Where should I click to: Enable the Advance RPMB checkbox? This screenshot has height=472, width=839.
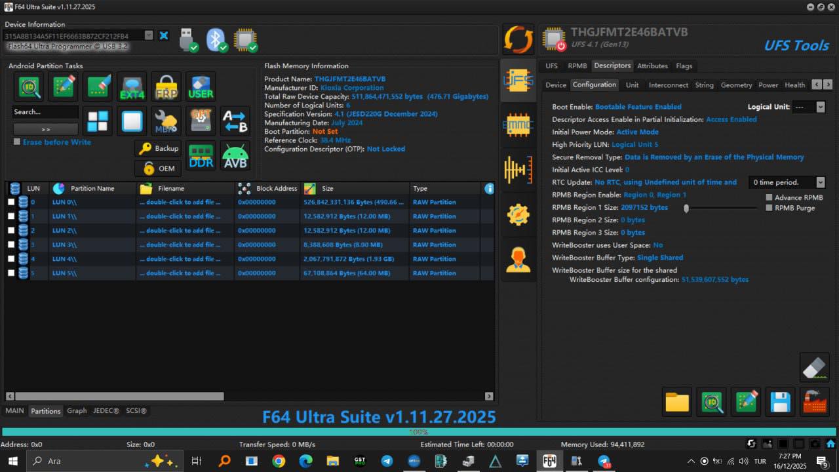coord(769,197)
